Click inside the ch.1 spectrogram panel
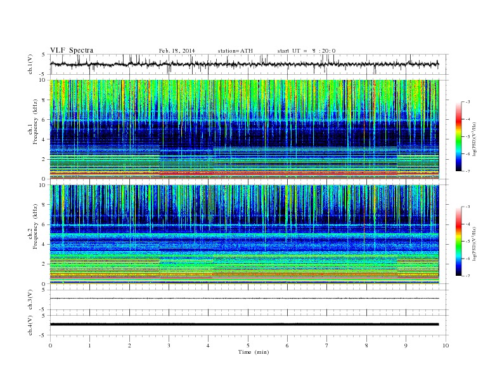Image resolution: width=502 pixels, height=388 pixels. [x=244, y=129]
